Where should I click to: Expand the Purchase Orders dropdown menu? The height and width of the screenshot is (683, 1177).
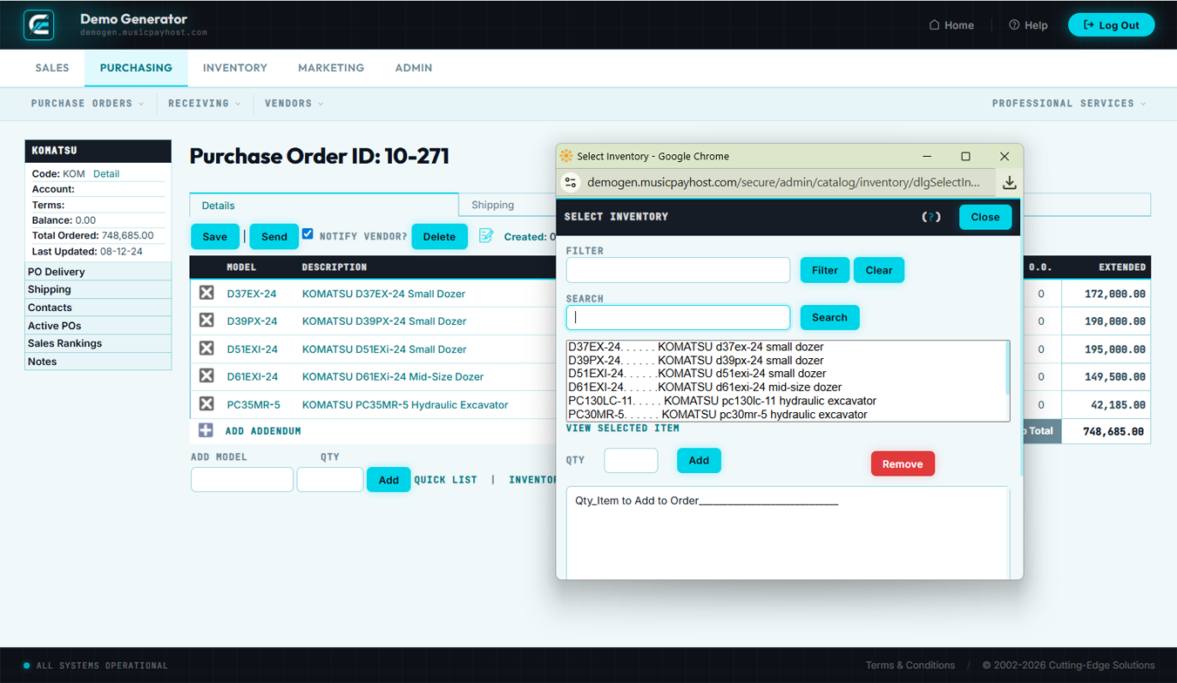[x=88, y=103]
